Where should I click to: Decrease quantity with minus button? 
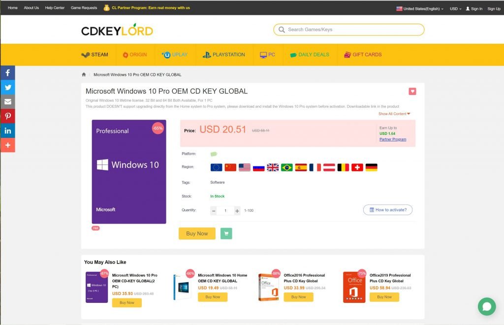(214, 211)
